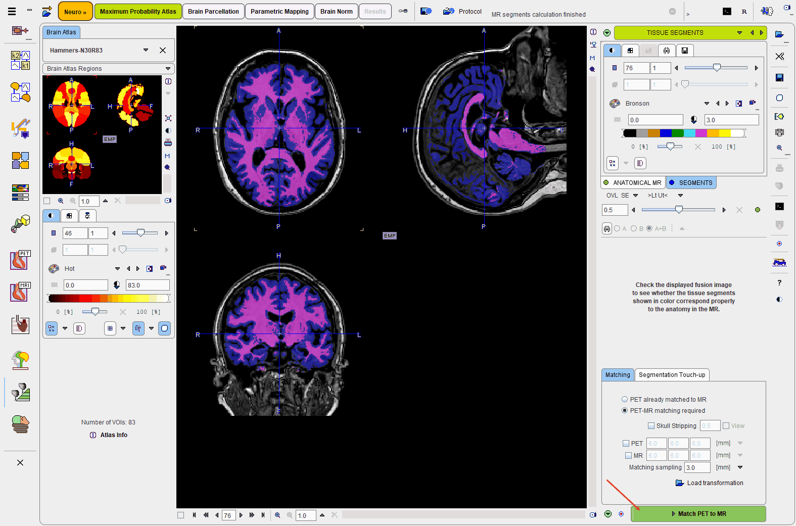Image resolution: width=796 pixels, height=526 pixels.
Task: Close the Hammers atlas with X button
Action: click(163, 50)
